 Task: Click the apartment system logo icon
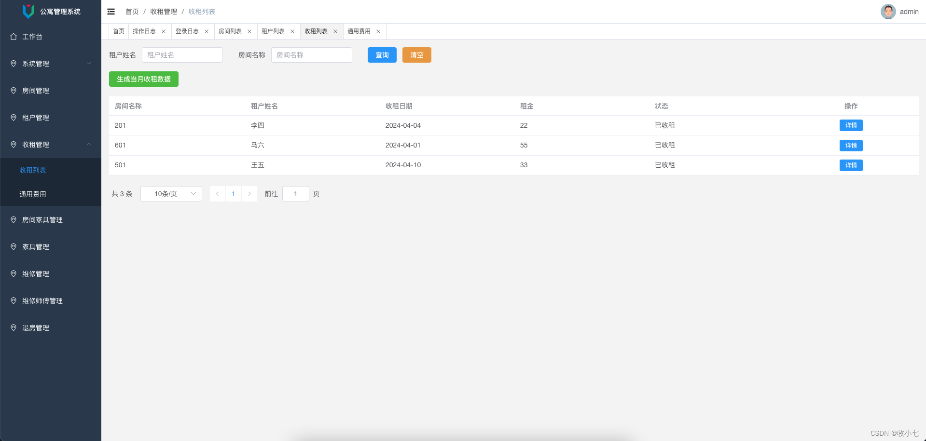[28, 11]
